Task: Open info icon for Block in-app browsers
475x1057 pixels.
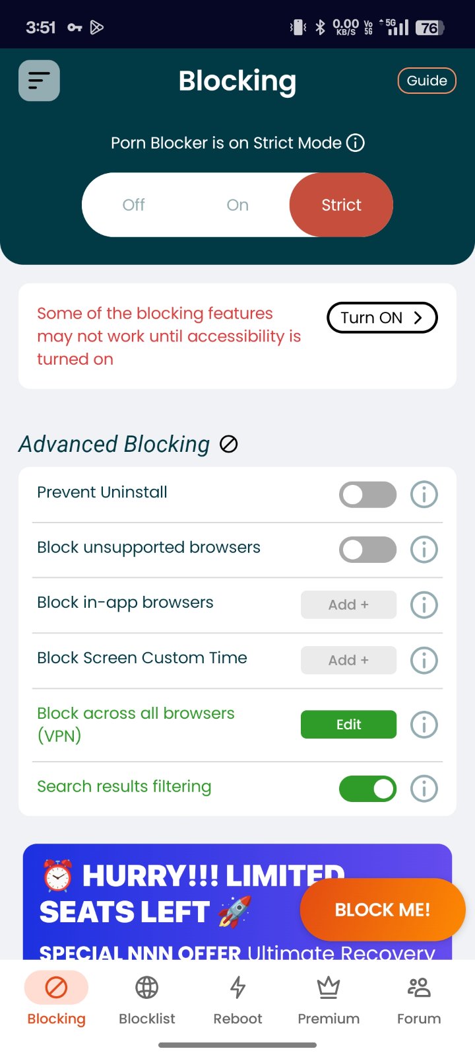Action: click(424, 604)
